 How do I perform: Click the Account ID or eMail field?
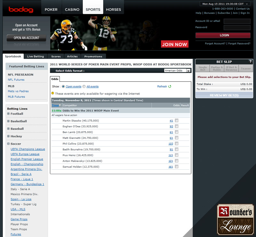tap(237, 21)
